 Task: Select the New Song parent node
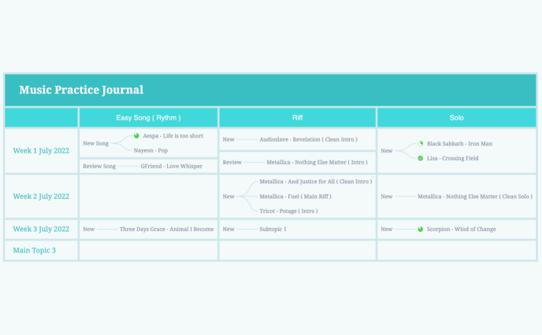[x=95, y=143]
